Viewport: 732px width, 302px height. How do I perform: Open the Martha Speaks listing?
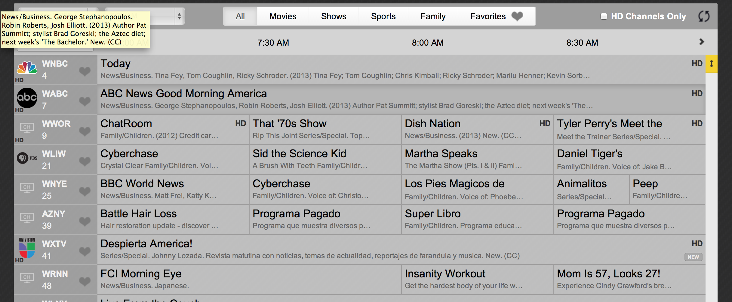(478, 159)
